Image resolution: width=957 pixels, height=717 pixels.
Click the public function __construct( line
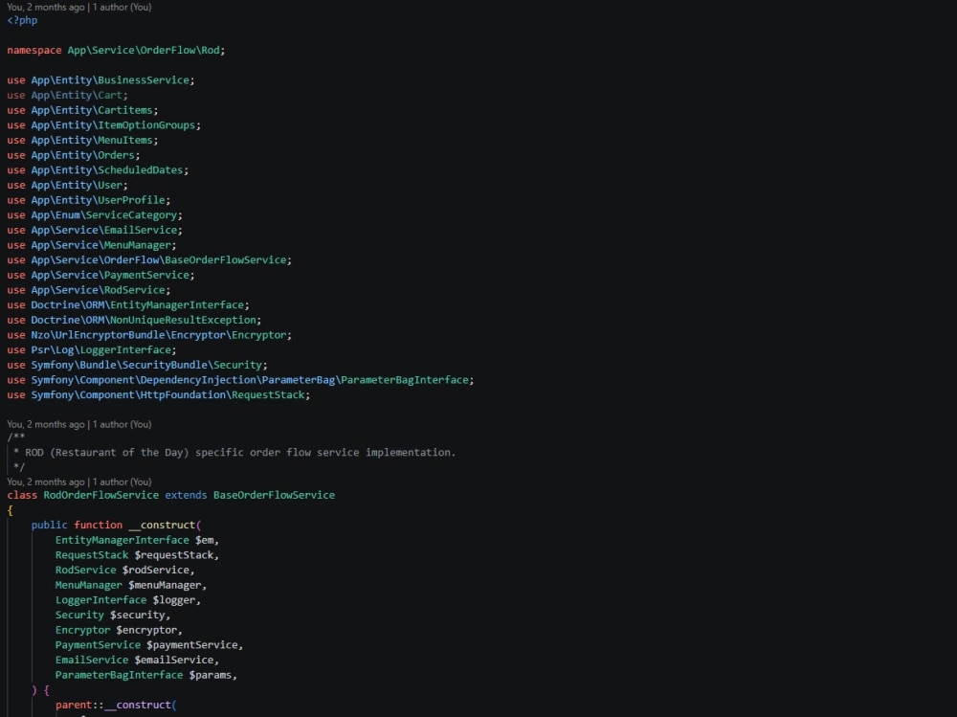(x=116, y=526)
